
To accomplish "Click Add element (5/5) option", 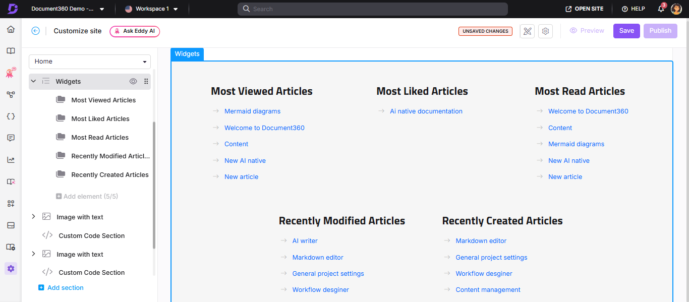I will 87,196.
